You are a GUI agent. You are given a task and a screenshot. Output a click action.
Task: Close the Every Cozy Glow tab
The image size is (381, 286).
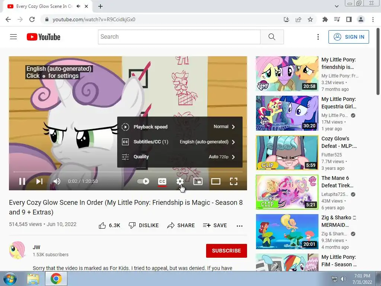tap(86, 6)
